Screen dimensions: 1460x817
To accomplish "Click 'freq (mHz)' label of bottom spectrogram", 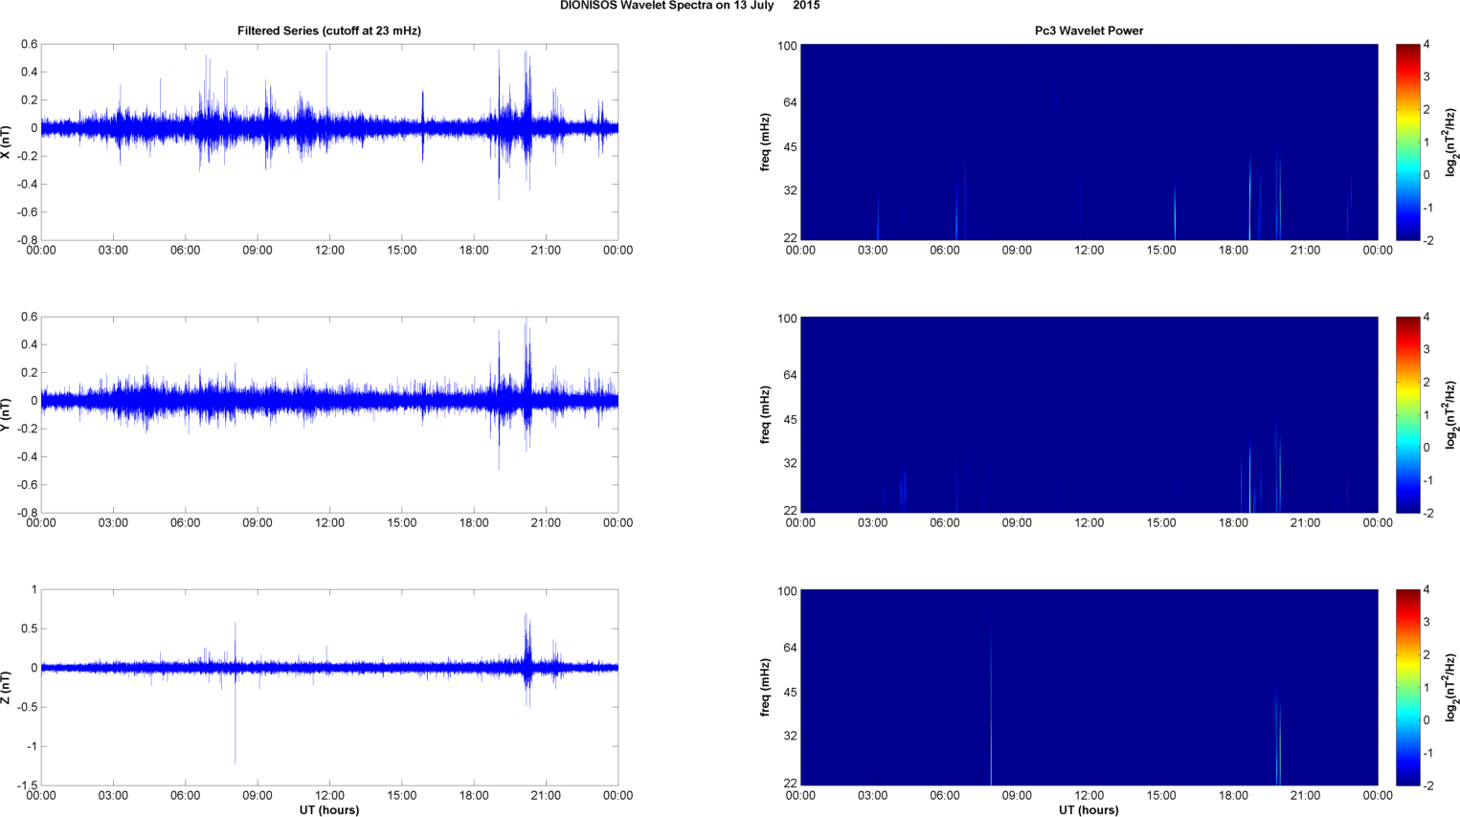I will [x=766, y=687].
